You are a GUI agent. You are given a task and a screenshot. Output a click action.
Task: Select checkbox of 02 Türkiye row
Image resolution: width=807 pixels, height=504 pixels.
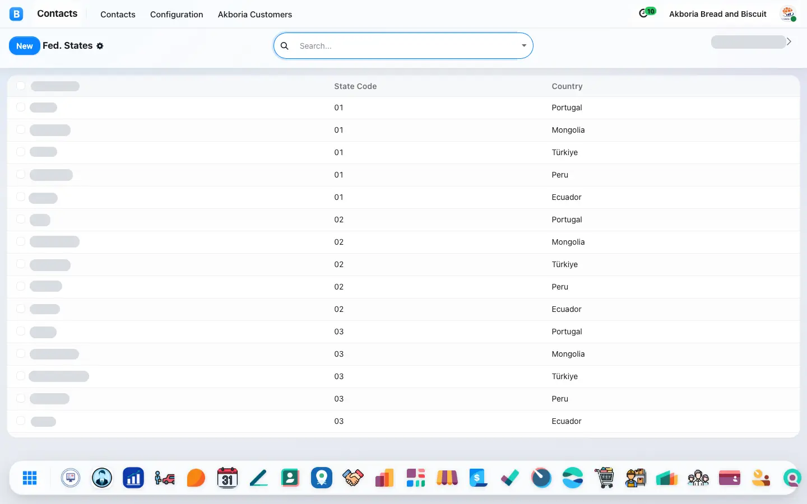[21, 264]
